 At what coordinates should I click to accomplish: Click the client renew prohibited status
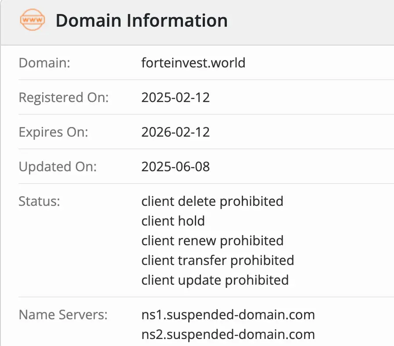[x=212, y=240]
